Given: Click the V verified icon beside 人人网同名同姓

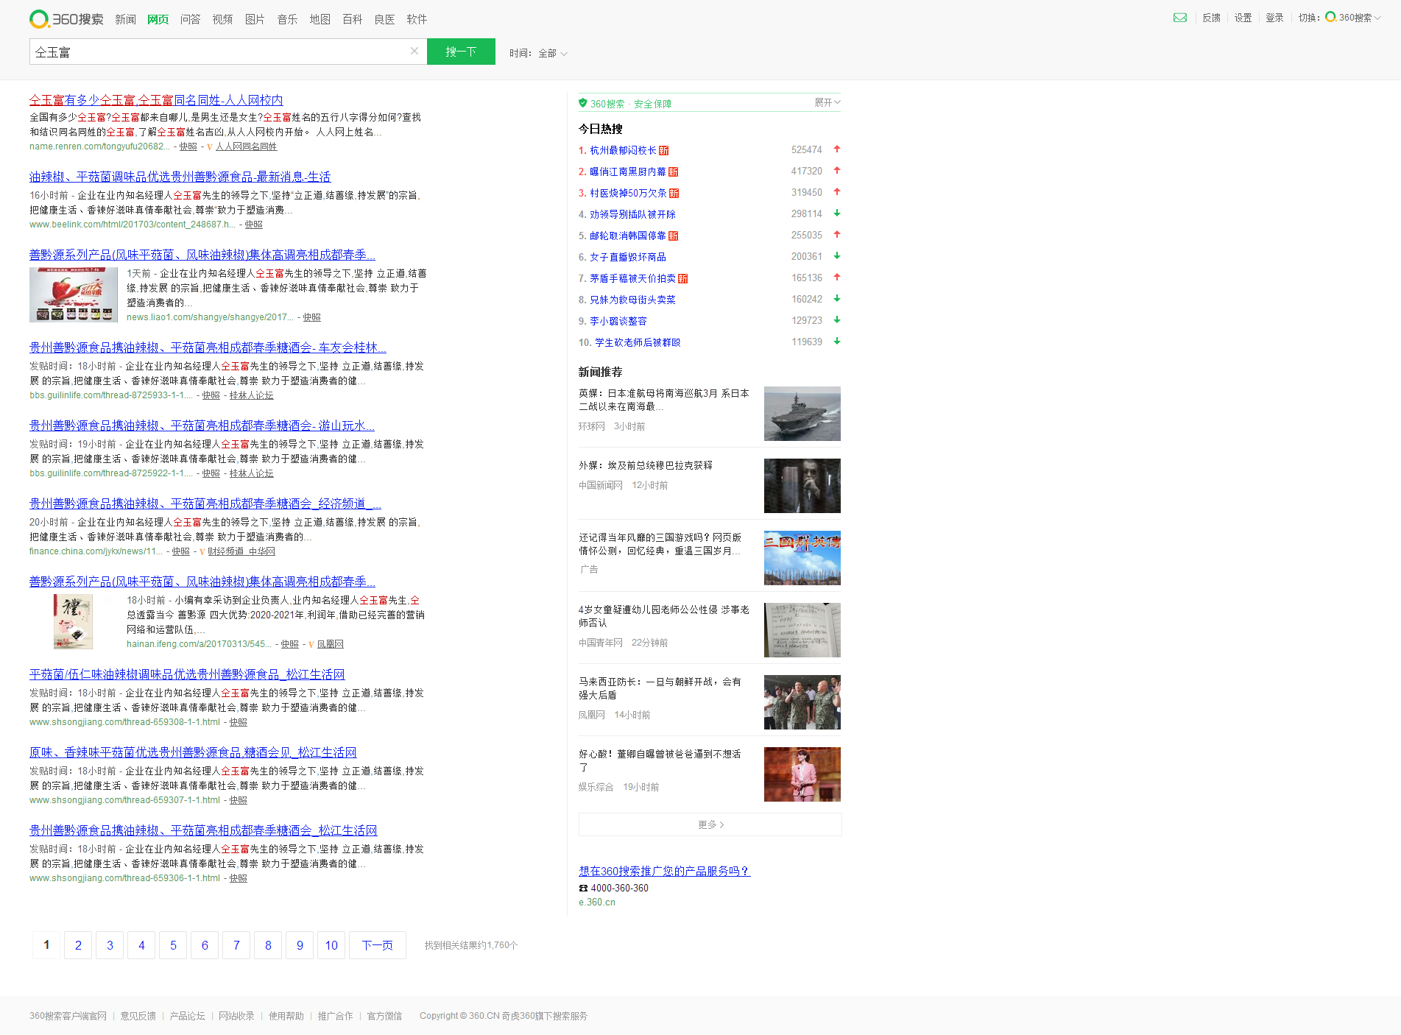Looking at the screenshot, I should [210, 146].
